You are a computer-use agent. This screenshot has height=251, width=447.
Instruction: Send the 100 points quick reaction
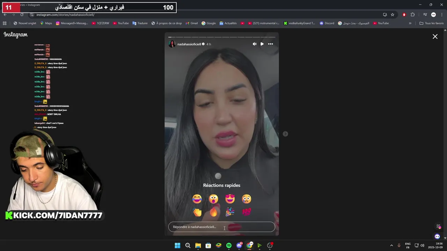pos(246,212)
